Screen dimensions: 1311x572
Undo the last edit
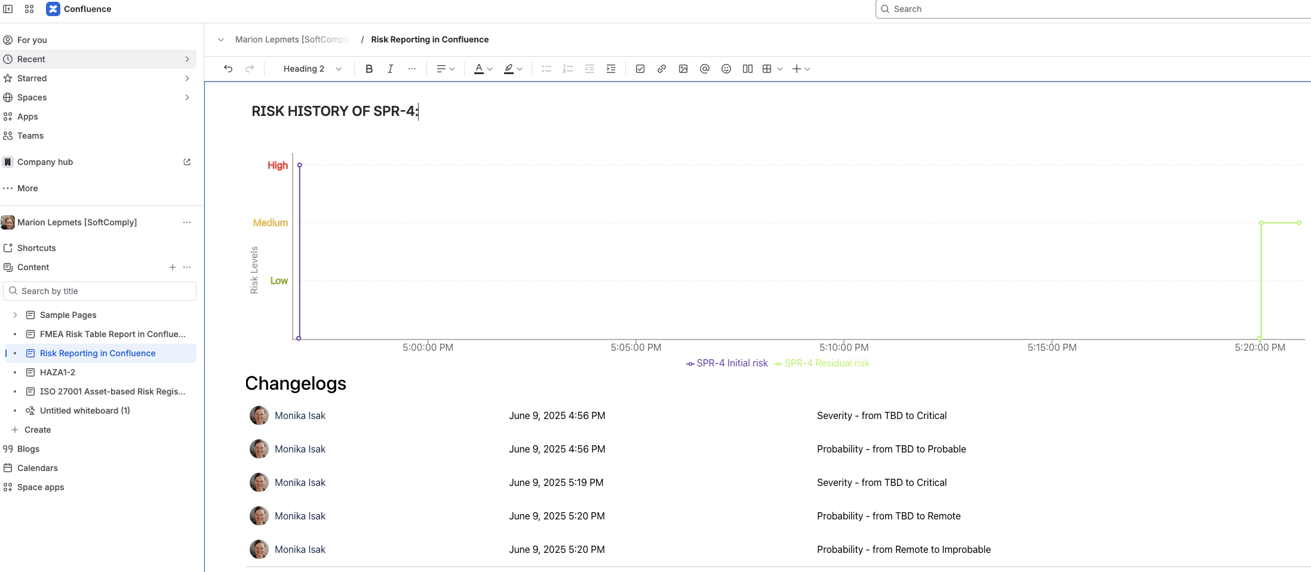click(x=228, y=69)
